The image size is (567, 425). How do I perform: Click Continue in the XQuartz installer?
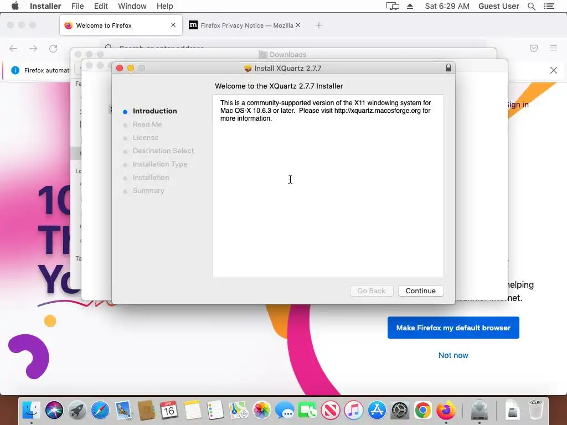(421, 291)
